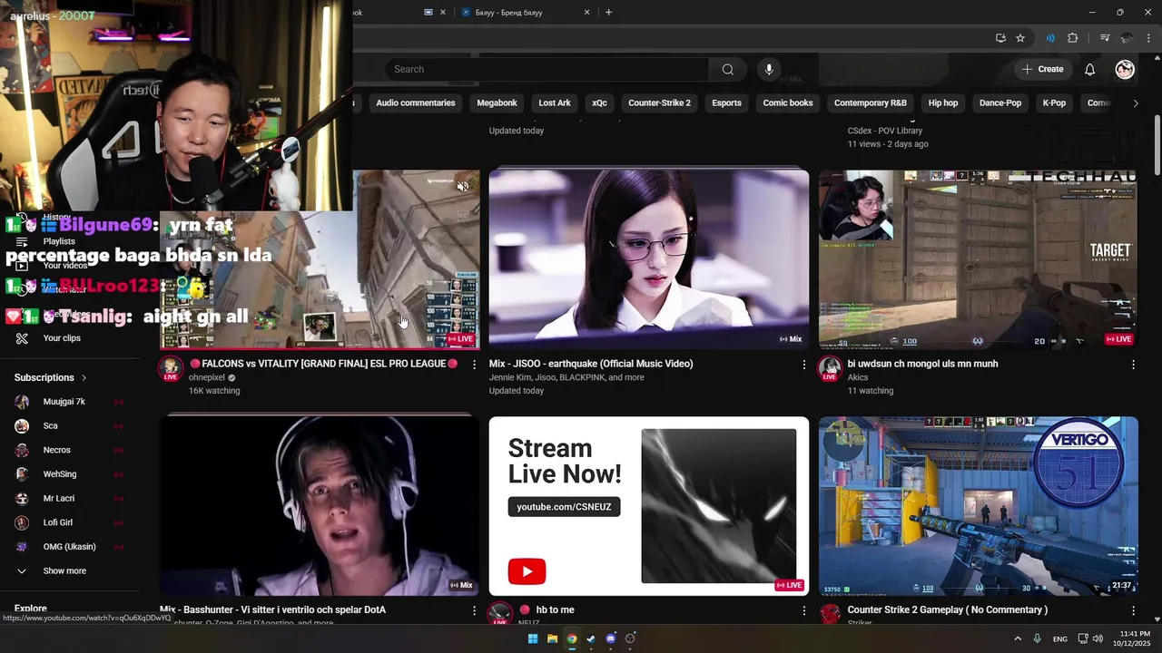Click the install app icon in the address bar
Screen dimensions: 1162x653
(x=1000, y=38)
